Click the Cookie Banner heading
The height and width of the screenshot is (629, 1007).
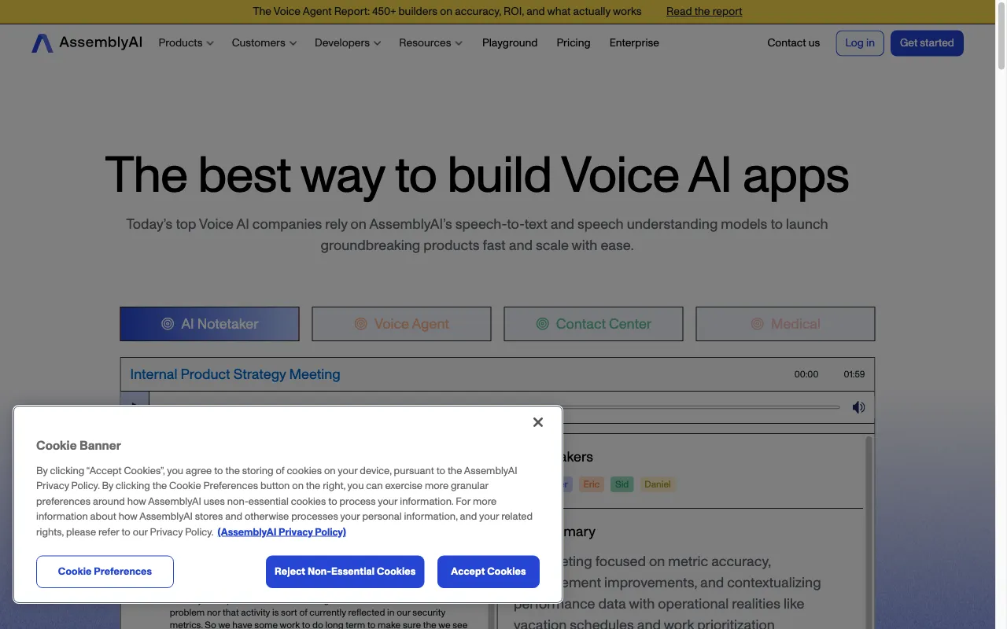coord(79,446)
